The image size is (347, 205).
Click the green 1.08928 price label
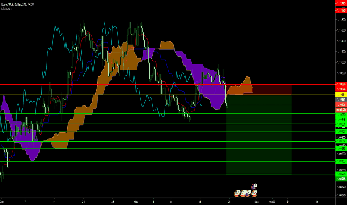340,174
